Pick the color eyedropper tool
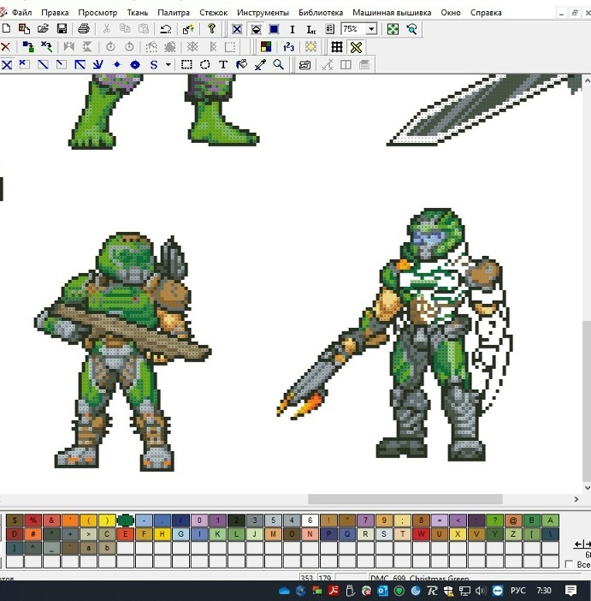Viewport: 591px width, 601px height. coord(260,65)
